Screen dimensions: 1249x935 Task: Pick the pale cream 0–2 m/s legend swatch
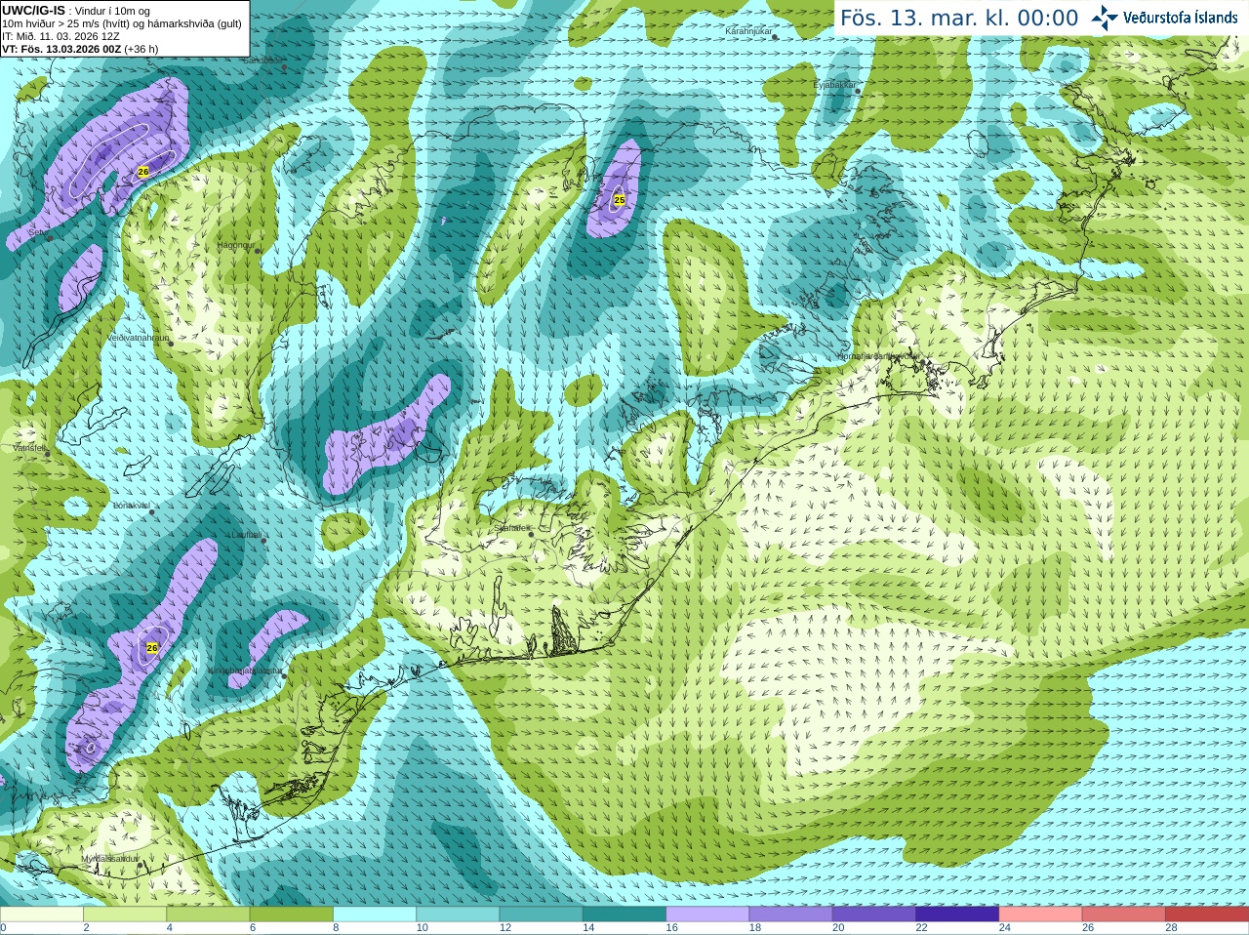pyautogui.click(x=42, y=915)
